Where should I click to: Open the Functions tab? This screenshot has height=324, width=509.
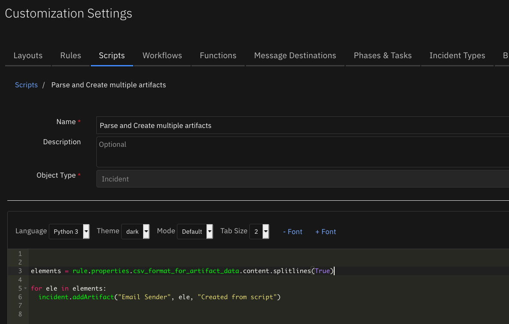coord(218,56)
